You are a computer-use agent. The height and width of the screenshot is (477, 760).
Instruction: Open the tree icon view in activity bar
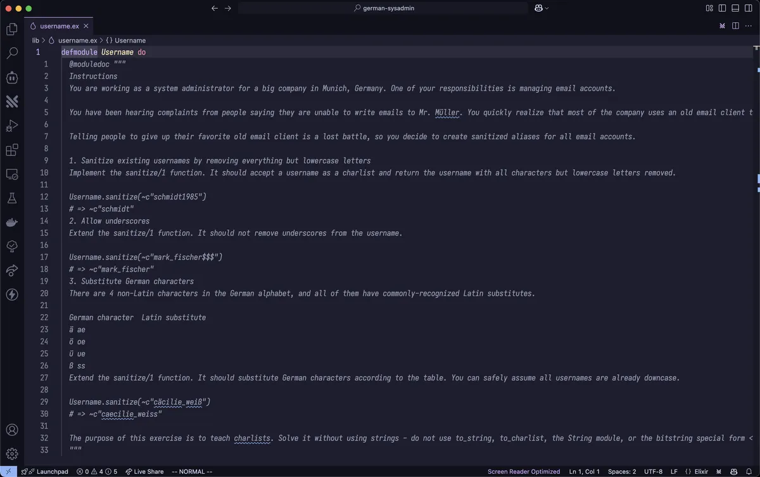pos(12,246)
